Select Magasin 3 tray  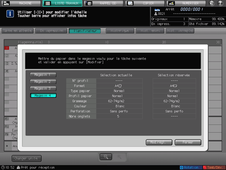coord(43,89)
